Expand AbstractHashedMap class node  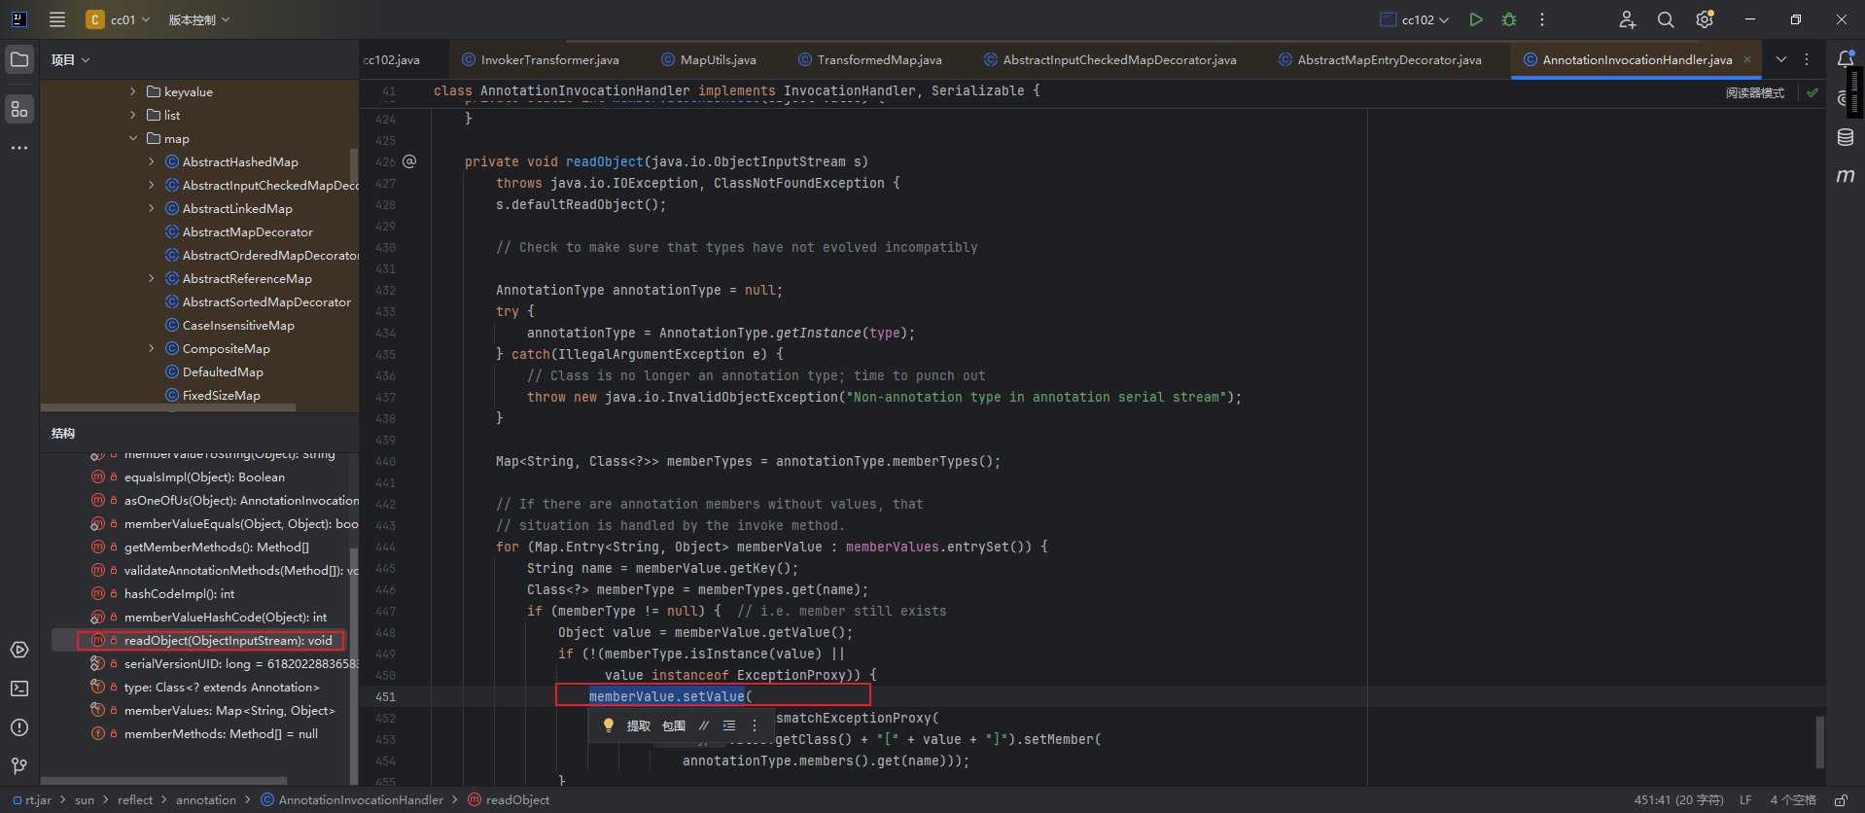pos(151,161)
